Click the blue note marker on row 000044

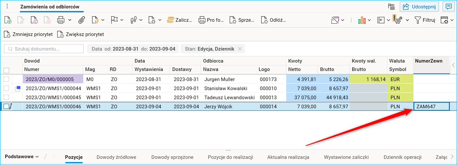[x=18, y=88]
